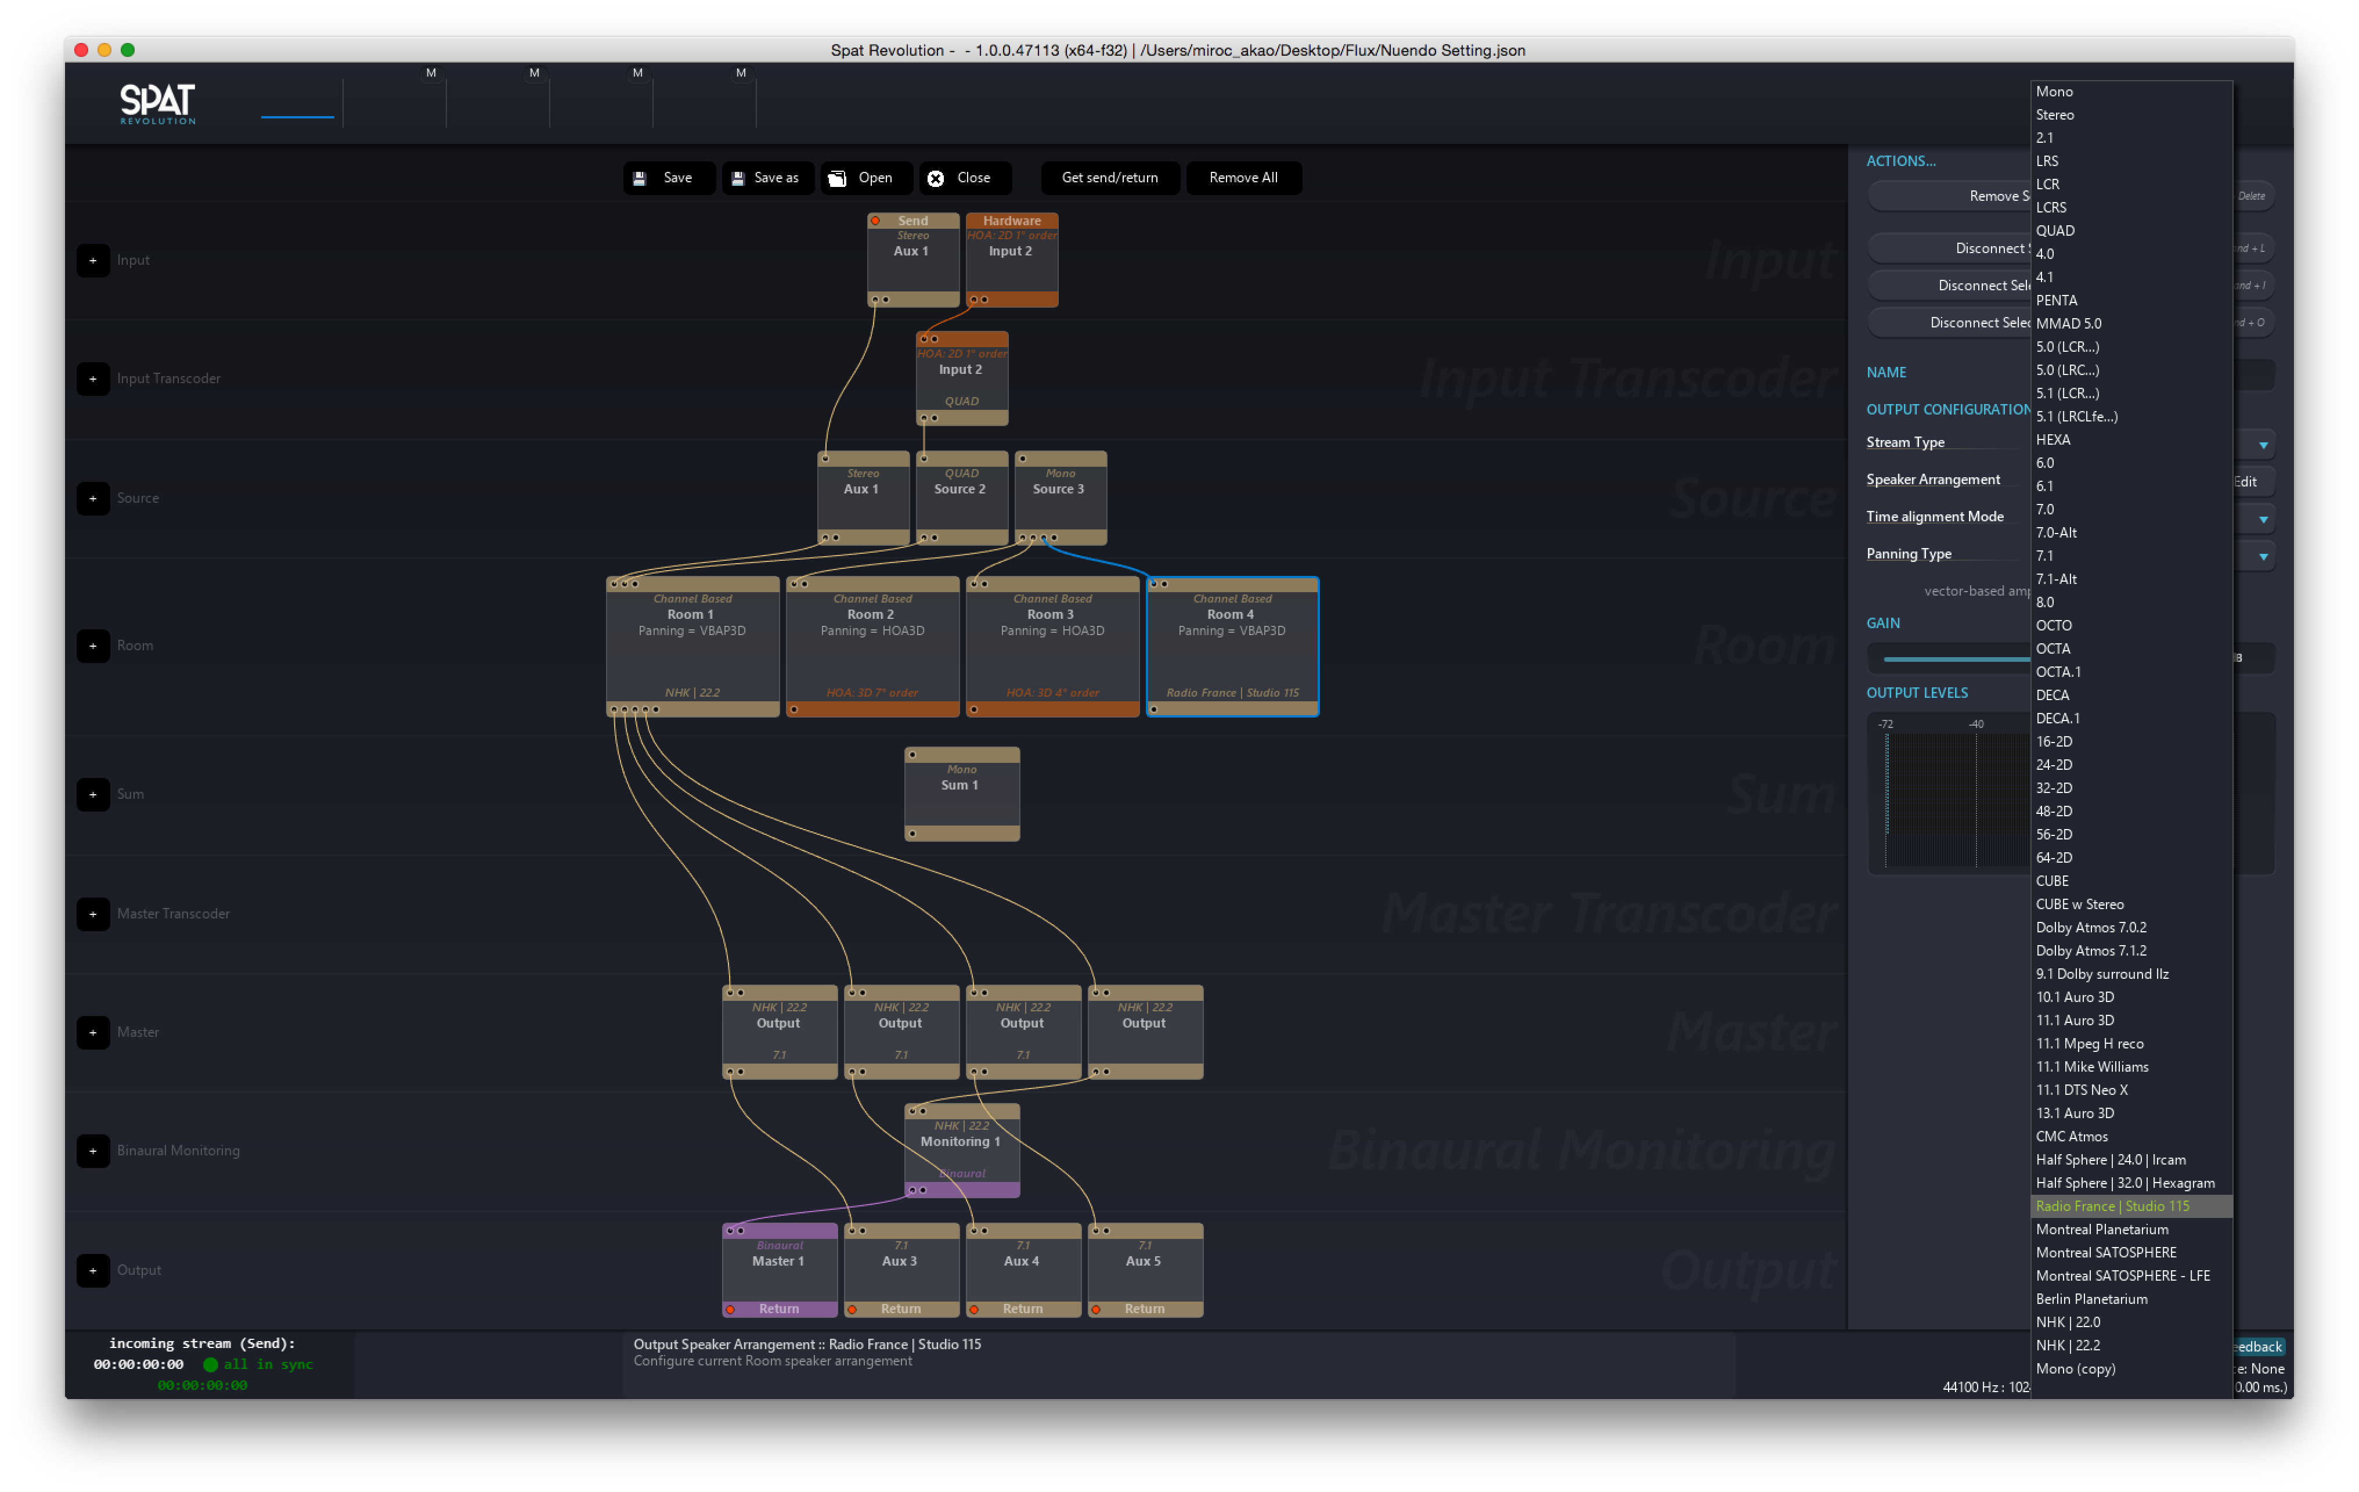Click the SPAT Revolution logo
2359x1492 pixels.
pos(158,104)
